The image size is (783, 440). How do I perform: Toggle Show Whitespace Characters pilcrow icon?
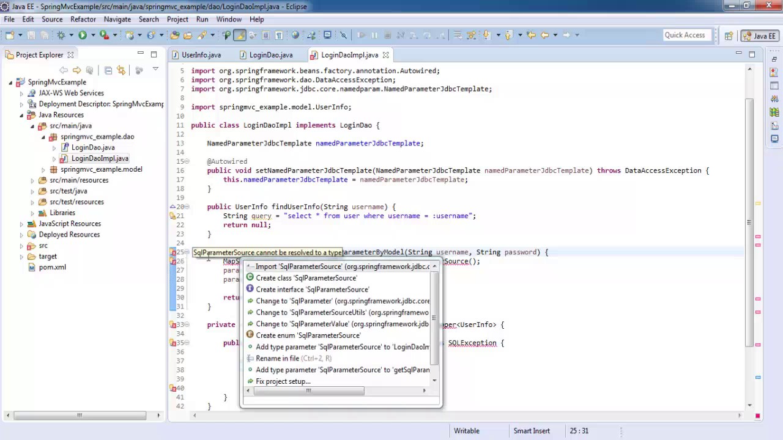[x=279, y=35]
